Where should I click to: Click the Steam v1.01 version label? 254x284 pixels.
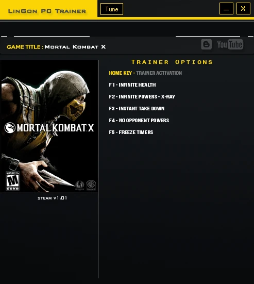point(53,198)
